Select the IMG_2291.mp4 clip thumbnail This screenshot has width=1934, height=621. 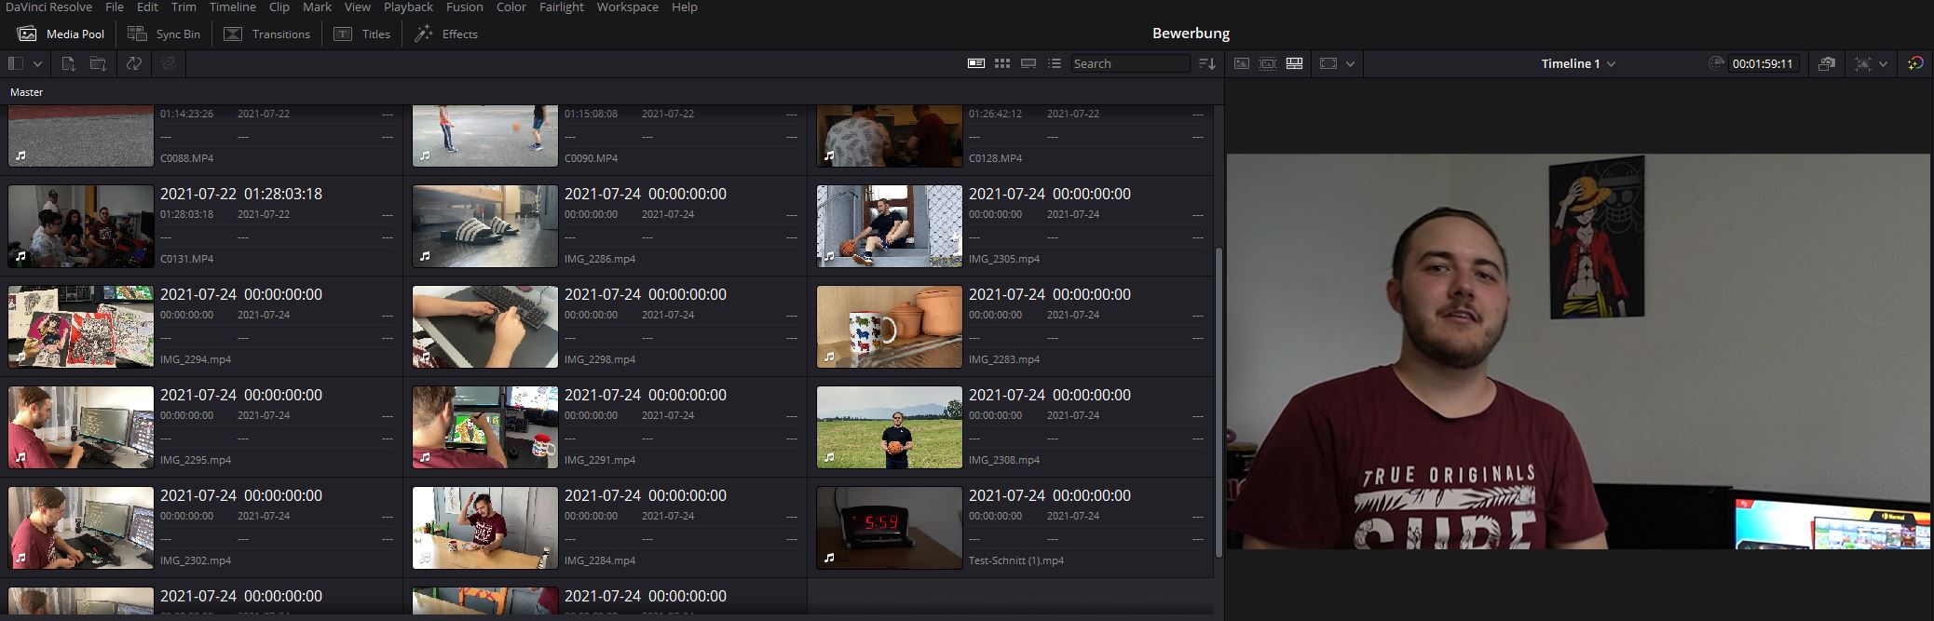[485, 427]
